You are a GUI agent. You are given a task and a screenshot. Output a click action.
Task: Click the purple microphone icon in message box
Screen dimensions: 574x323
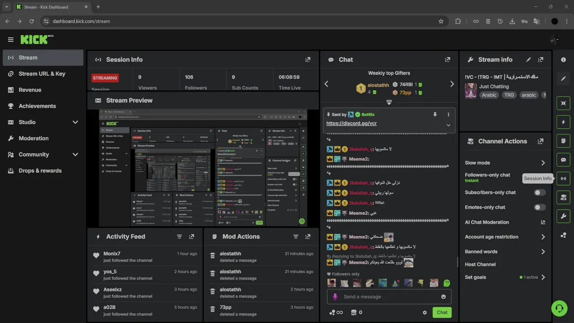(x=335, y=297)
